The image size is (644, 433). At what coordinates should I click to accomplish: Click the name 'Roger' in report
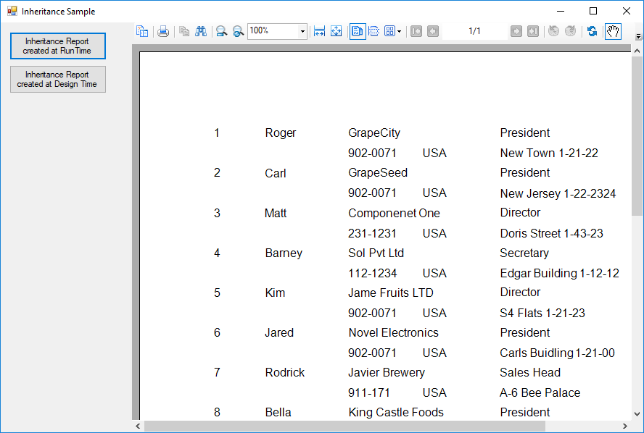(281, 133)
